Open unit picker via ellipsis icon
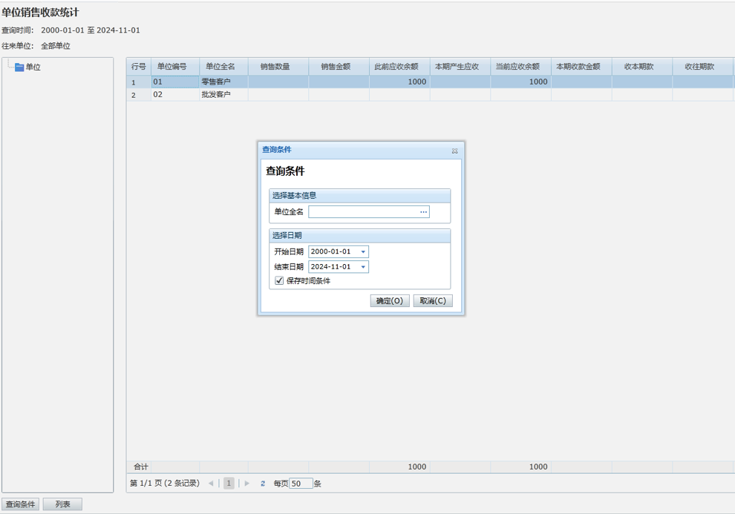Screen dimensions: 735x514 423,212
